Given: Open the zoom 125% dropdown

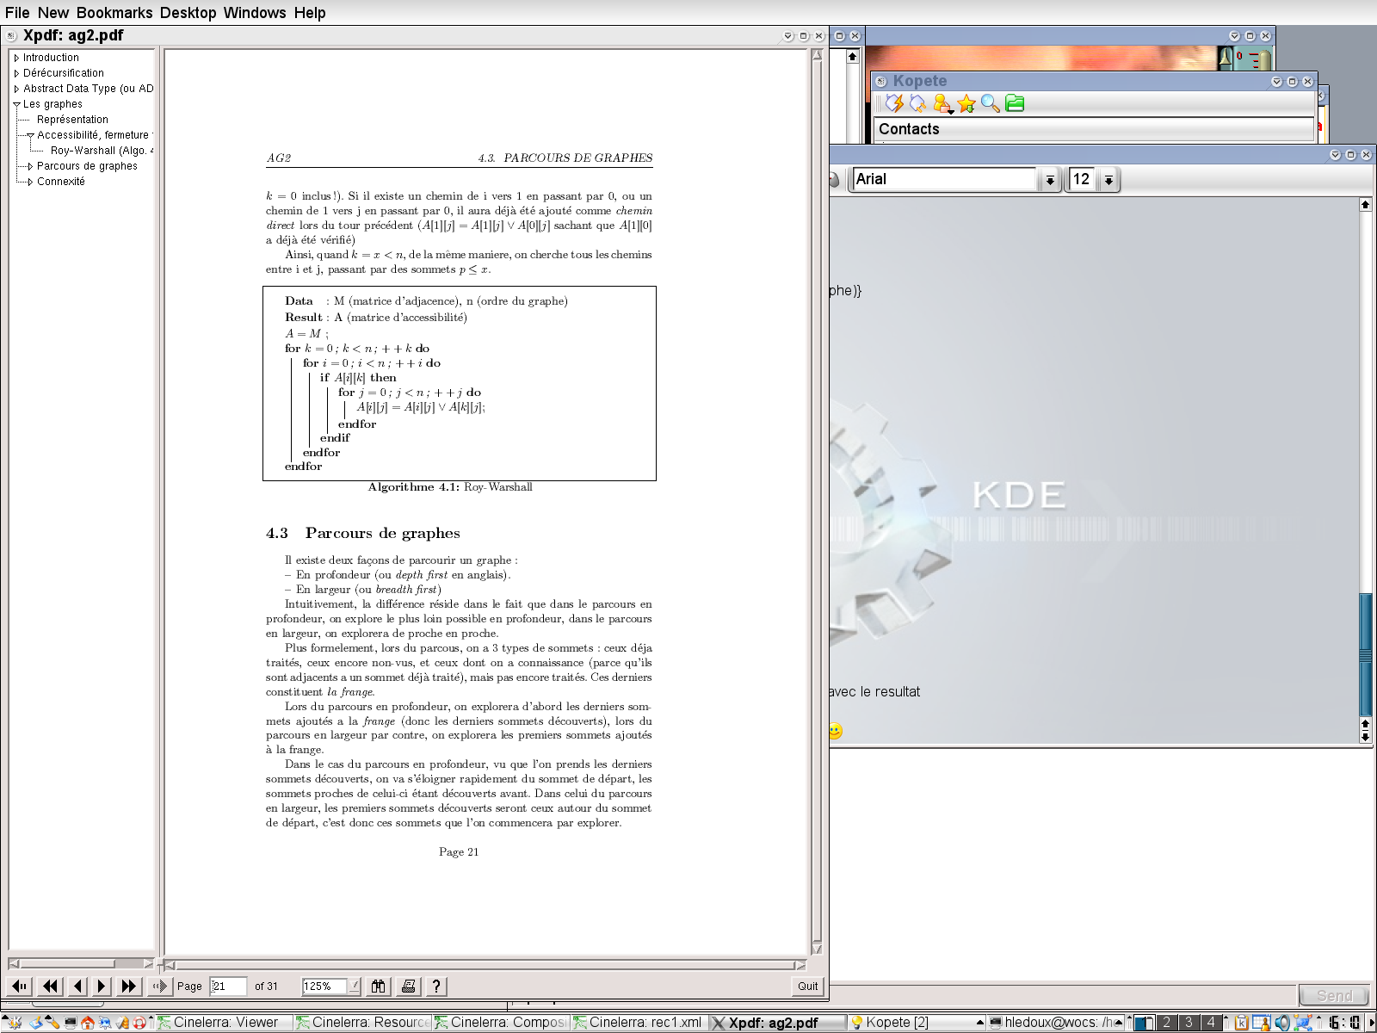Looking at the screenshot, I should pyautogui.click(x=354, y=987).
